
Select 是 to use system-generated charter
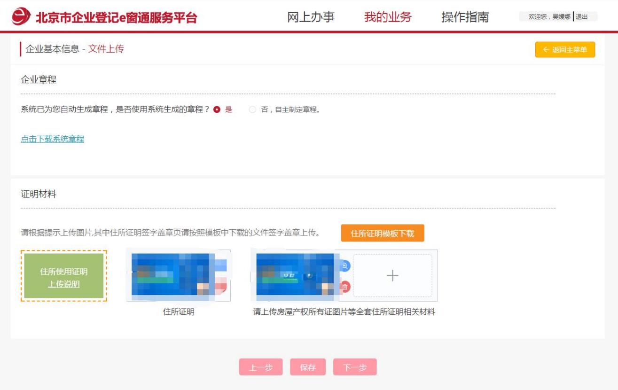coord(217,109)
